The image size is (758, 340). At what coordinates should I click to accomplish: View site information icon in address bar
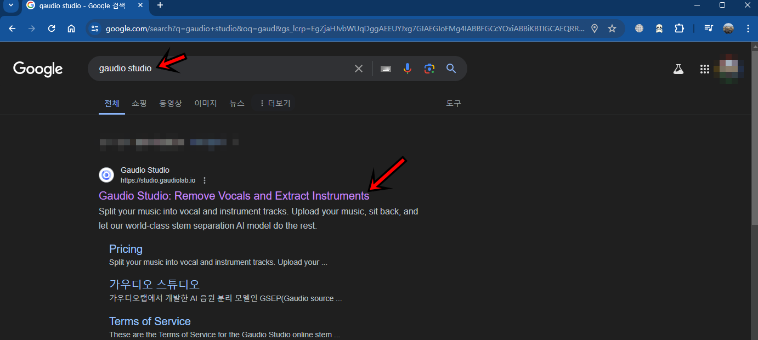point(95,29)
